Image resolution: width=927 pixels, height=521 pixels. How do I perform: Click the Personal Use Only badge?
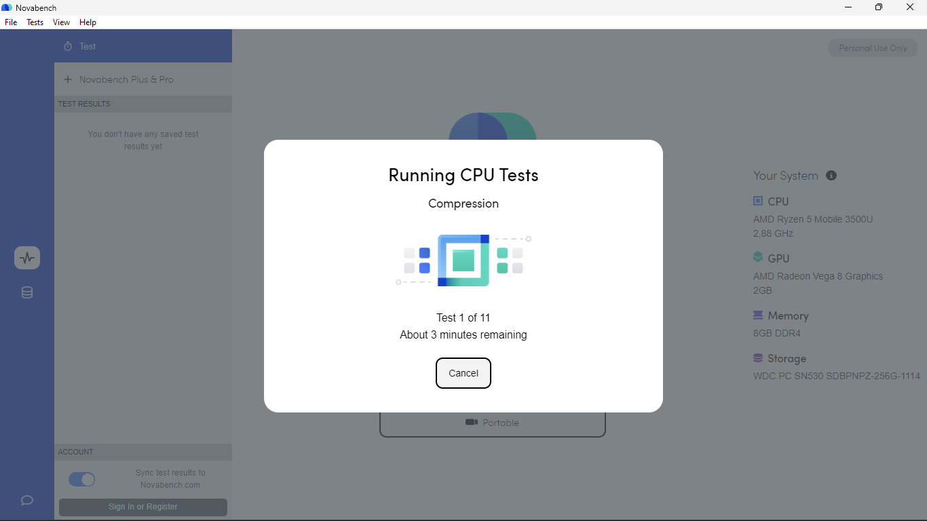pyautogui.click(x=873, y=48)
